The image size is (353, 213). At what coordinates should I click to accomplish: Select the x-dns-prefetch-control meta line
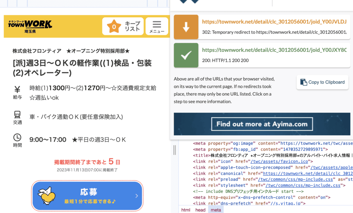(262, 198)
